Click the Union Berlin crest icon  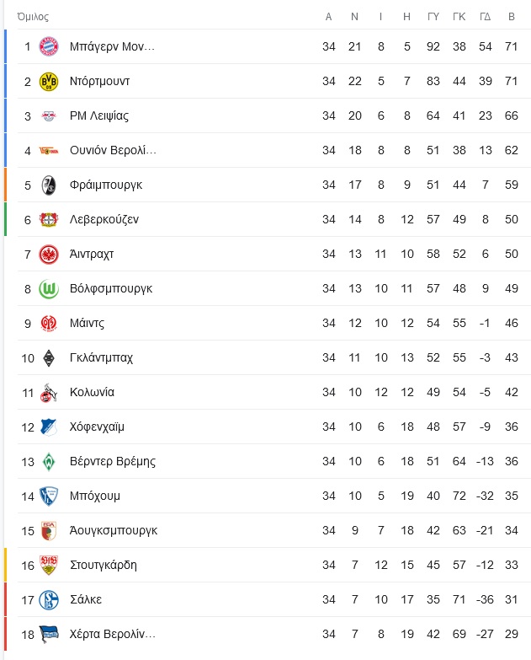click(x=49, y=151)
